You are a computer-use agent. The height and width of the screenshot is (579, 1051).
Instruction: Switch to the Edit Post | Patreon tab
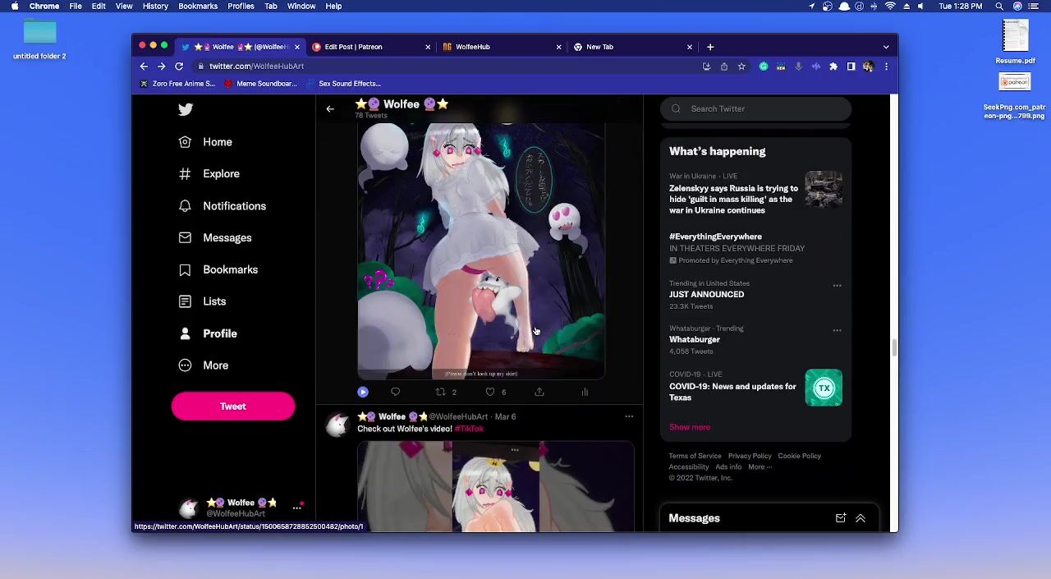[x=353, y=47]
